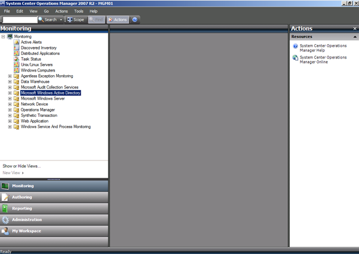This screenshot has width=359, height=254.
Task: Select Microsoft Windows Active Directory tree item
Action: (51, 93)
